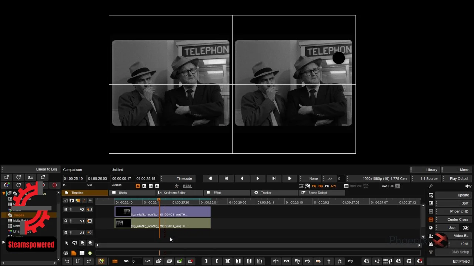The height and width of the screenshot is (266, 474).
Task: Click the up-down swap arrows icon
Action: point(78,261)
